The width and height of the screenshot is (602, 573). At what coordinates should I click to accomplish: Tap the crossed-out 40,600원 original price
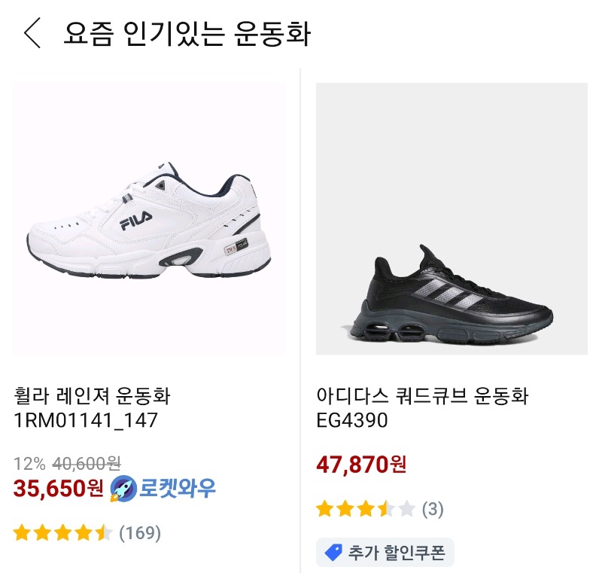click(87, 463)
